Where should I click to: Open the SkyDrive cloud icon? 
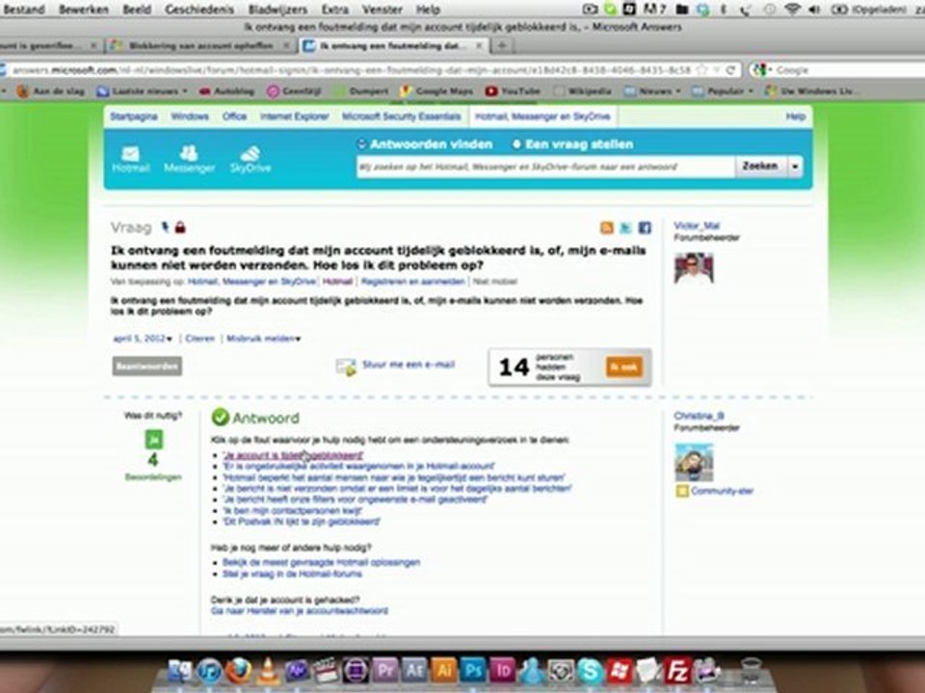tap(251, 153)
